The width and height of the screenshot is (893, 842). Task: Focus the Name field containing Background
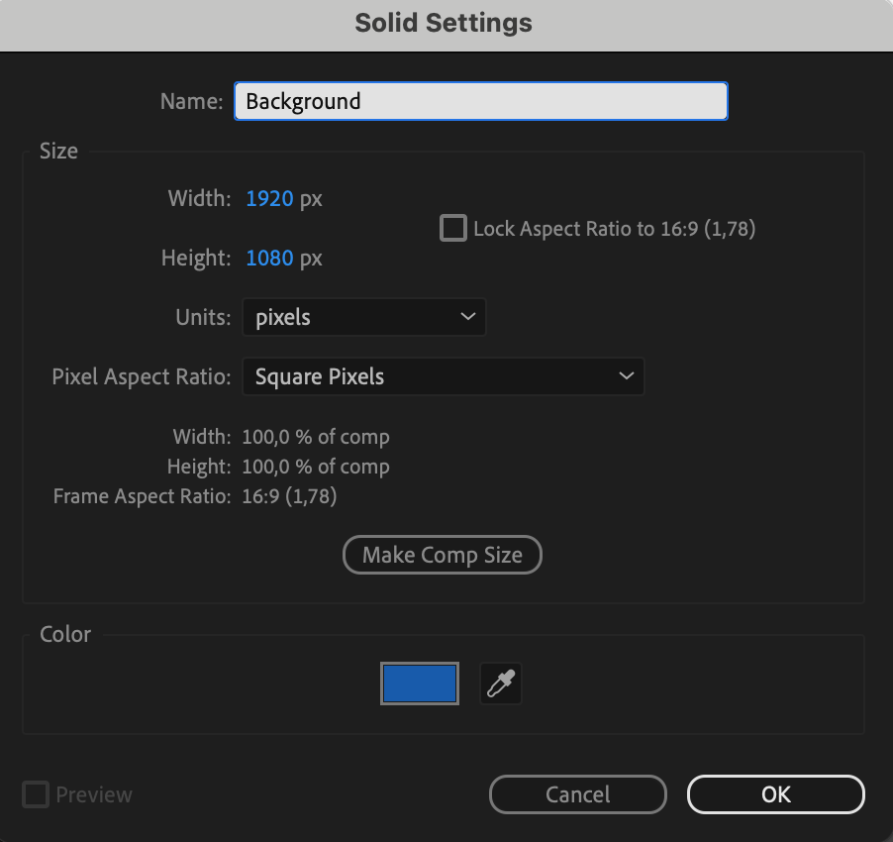coord(481,101)
